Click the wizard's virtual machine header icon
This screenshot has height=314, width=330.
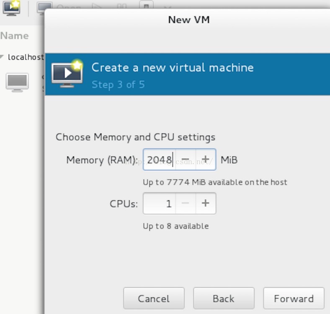67,74
